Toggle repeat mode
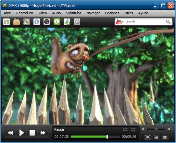176x143 pixels. 125,130
